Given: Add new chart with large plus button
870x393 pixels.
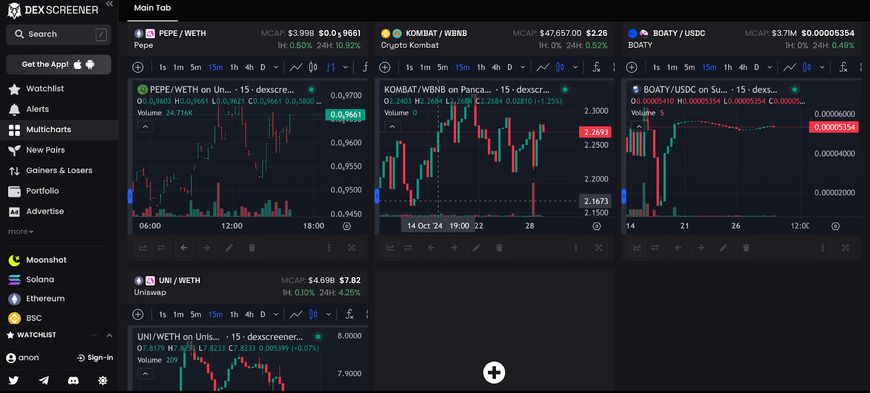Looking at the screenshot, I should click(494, 373).
